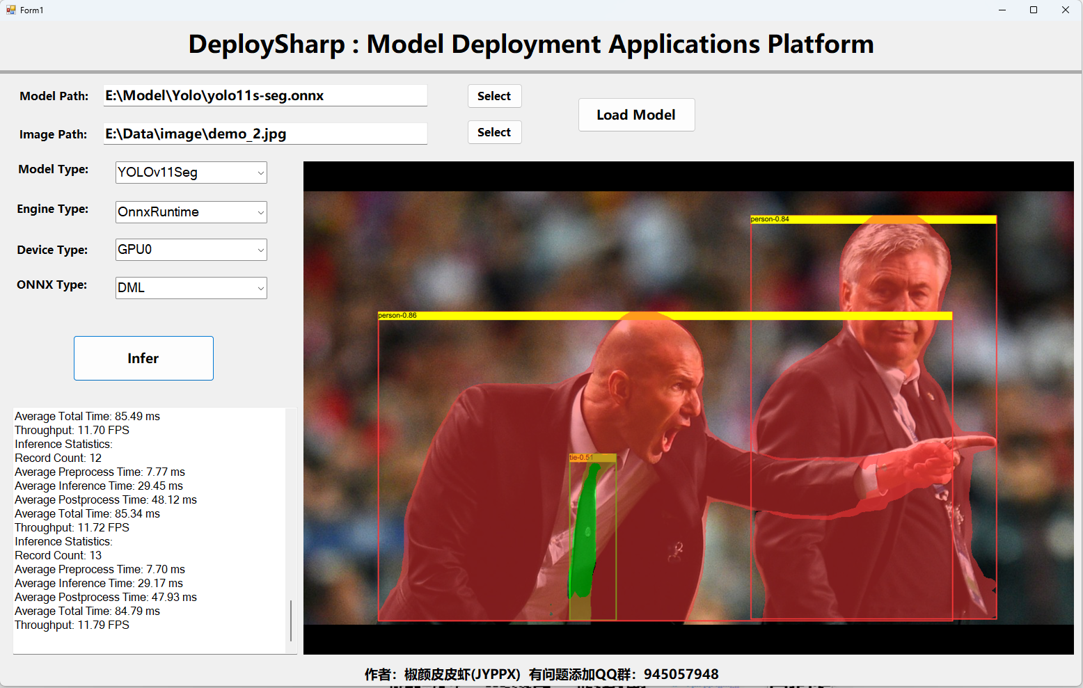Click the 'person-0.86' detection label
The height and width of the screenshot is (688, 1083).
(x=397, y=316)
